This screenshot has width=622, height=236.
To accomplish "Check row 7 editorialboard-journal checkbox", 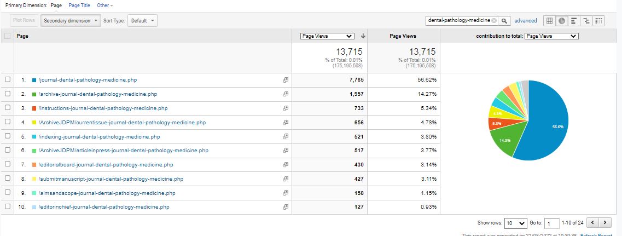I will [x=7, y=164].
